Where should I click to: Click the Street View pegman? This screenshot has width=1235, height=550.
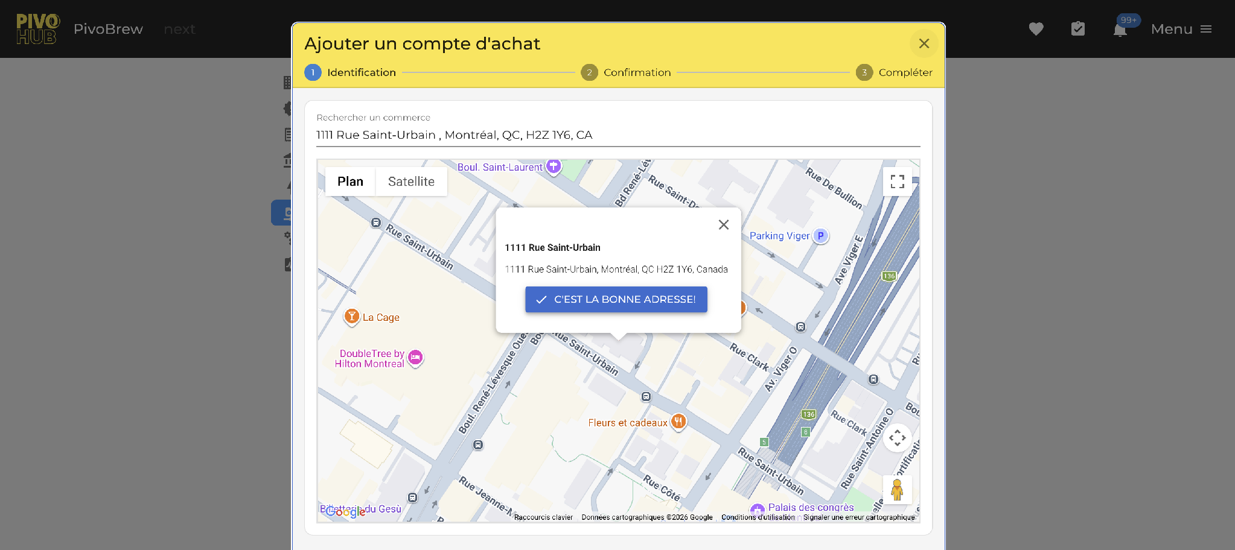point(897,490)
